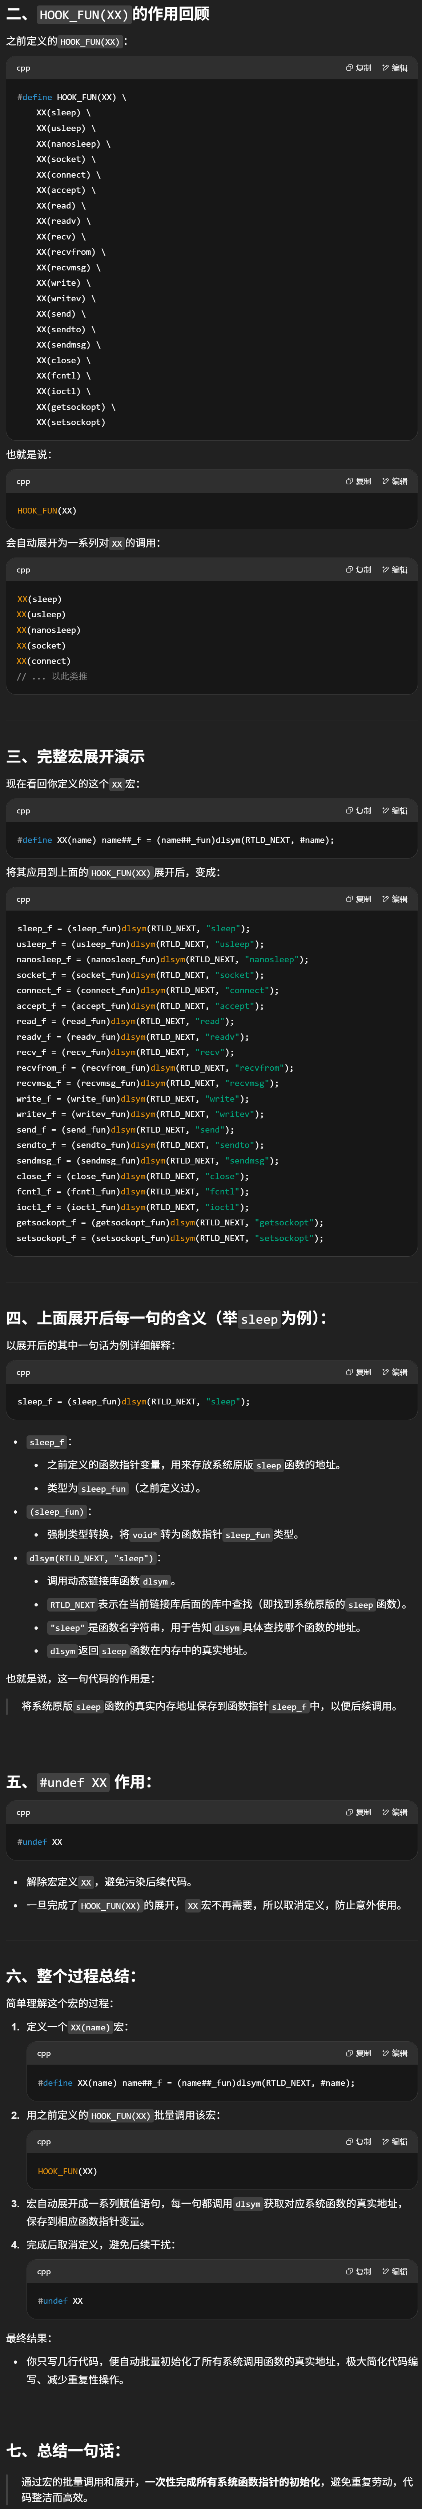
Task: Click the bullet starting with RTLD_NEXT 表示
Action: pyautogui.click(x=229, y=1604)
